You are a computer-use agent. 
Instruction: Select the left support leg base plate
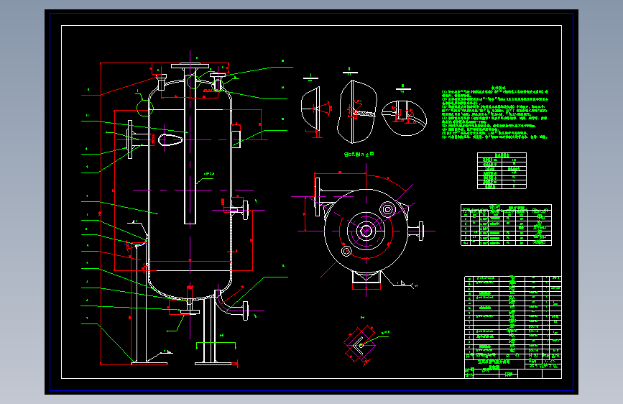pos(149,362)
